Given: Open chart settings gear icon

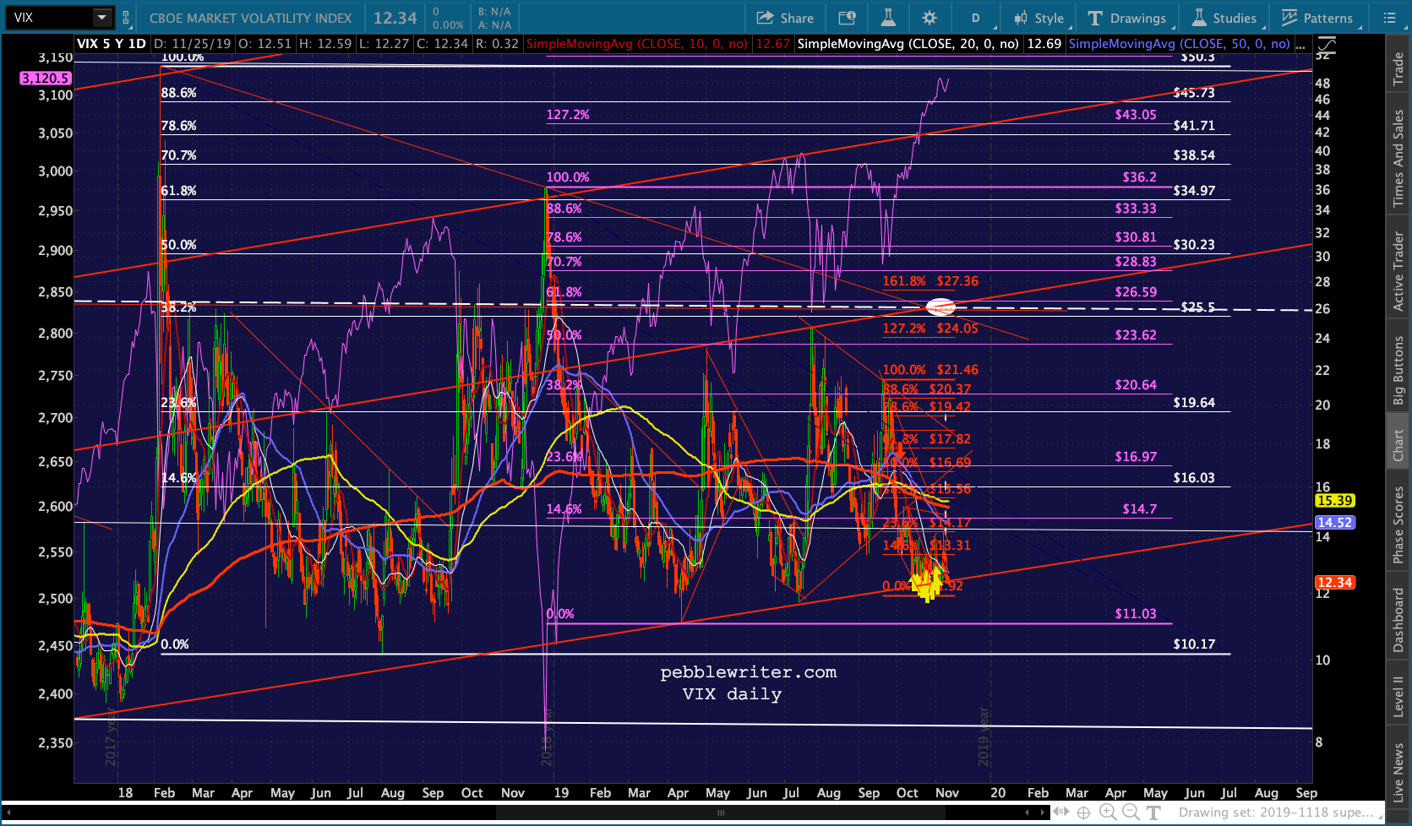Looking at the screenshot, I should coord(930,18).
